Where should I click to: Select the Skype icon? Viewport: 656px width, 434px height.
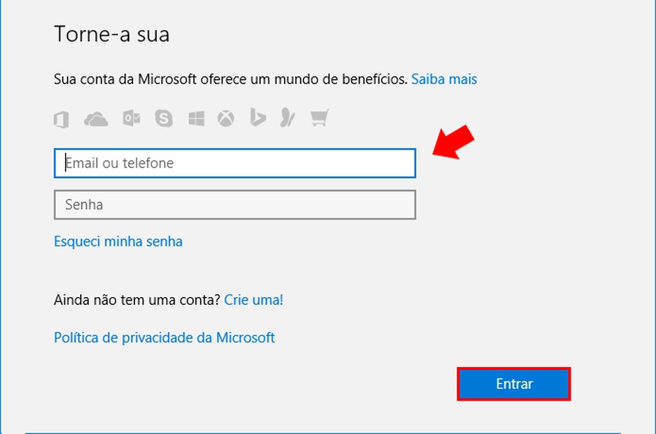(x=163, y=119)
